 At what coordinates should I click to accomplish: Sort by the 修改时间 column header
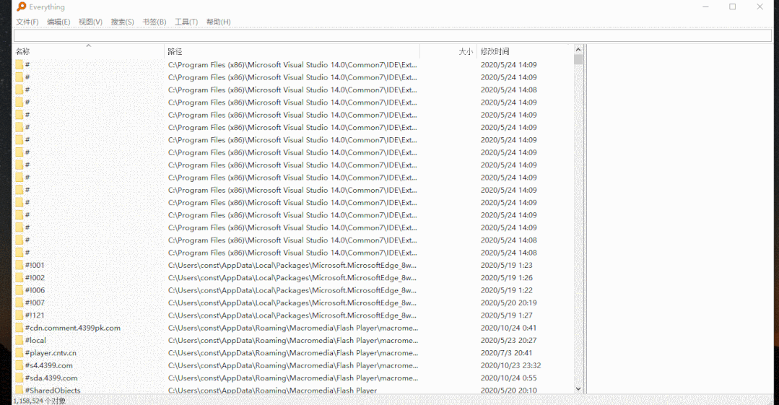pyautogui.click(x=525, y=51)
